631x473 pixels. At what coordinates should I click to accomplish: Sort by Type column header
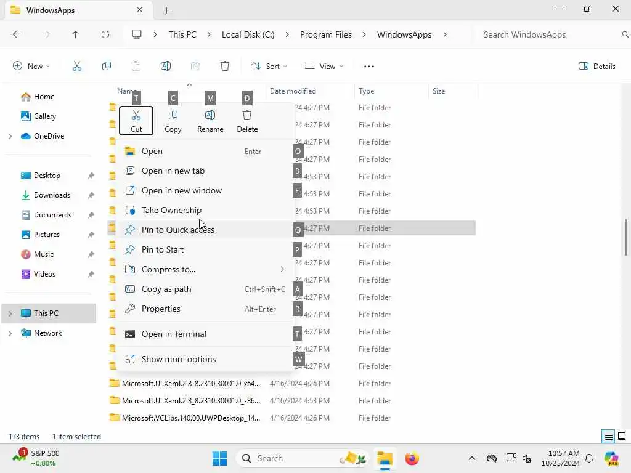[x=391, y=91]
